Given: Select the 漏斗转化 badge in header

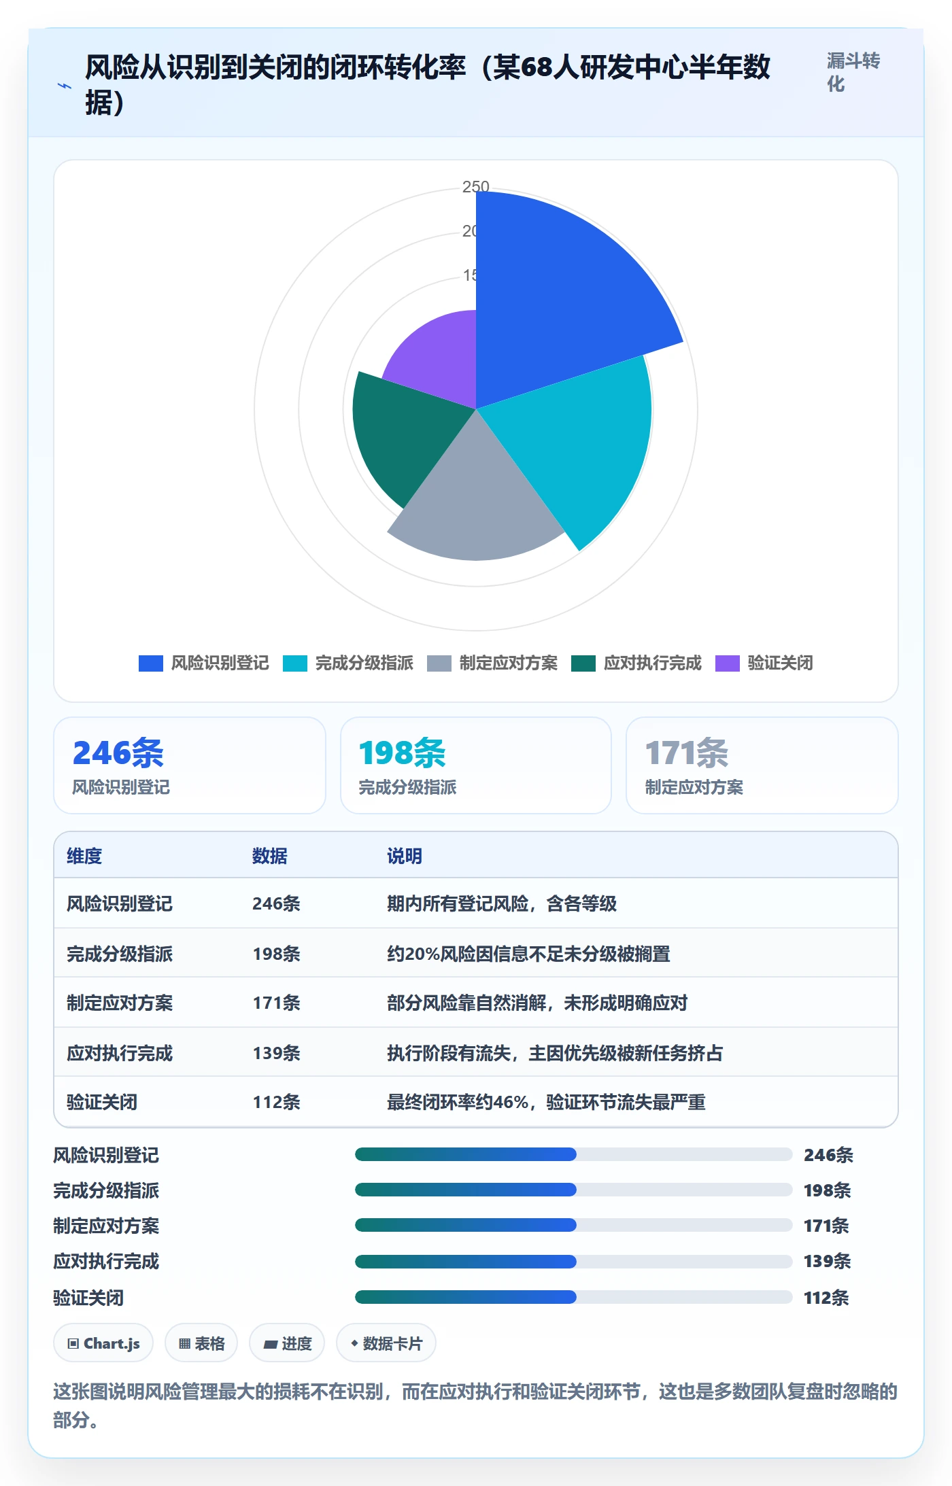Looking at the screenshot, I should pyautogui.click(x=853, y=72).
